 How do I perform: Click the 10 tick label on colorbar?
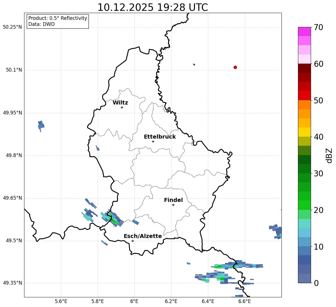[x=318, y=247]
